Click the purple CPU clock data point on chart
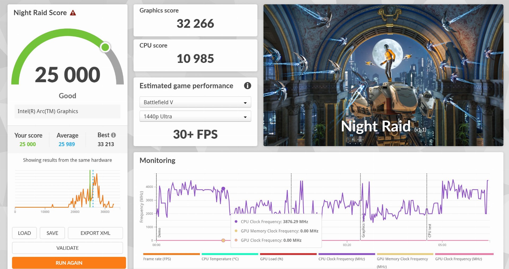The image size is (509, 269). (223, 188)
